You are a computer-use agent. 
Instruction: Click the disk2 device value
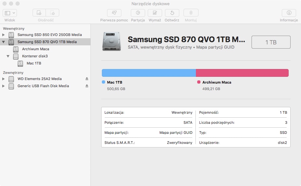click(282, 143)
